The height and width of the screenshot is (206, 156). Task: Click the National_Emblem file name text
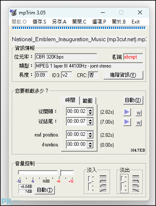click(x=79, y=40)
